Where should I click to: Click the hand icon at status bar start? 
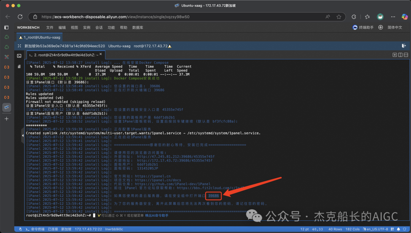click(21, 229)
